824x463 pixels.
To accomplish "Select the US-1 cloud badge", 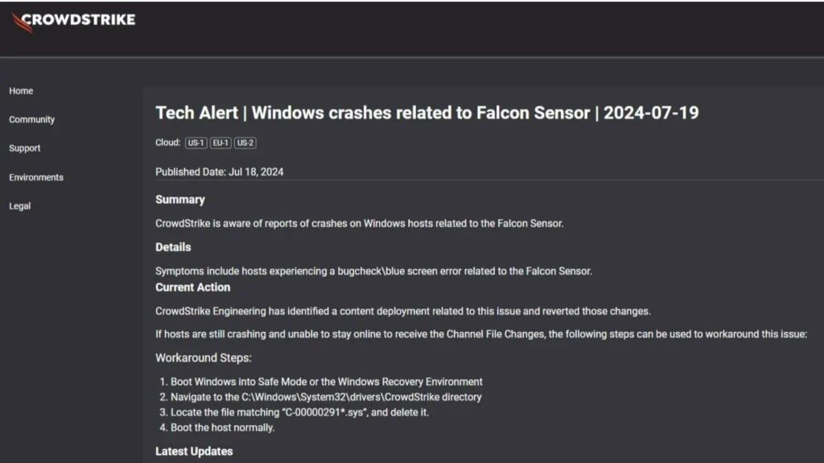I will tap(196, 143).
